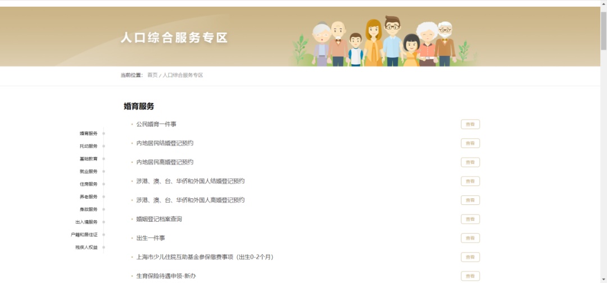Click 首页 in the breadcrumb
Image resolution: width=607 pixels, height=283 pixels.
tap(152, 75)
